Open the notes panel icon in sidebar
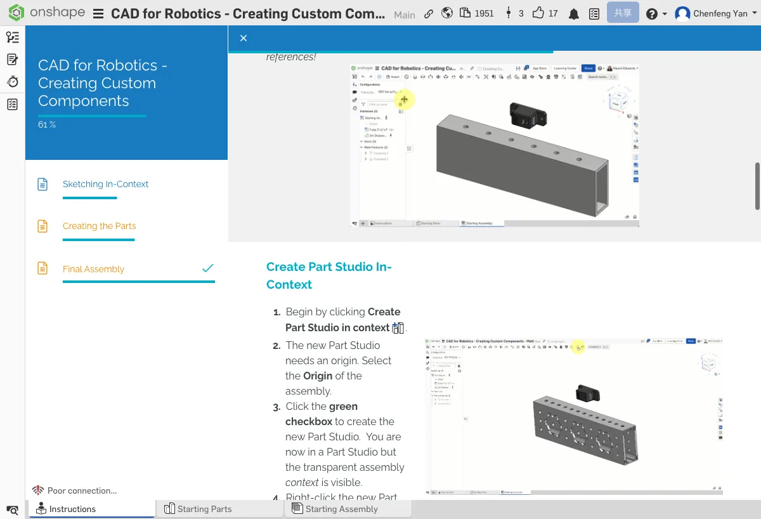Screen dimensions: 761x519 (x=12, y=60)
